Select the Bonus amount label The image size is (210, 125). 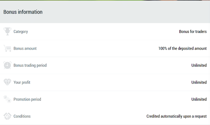25,48
